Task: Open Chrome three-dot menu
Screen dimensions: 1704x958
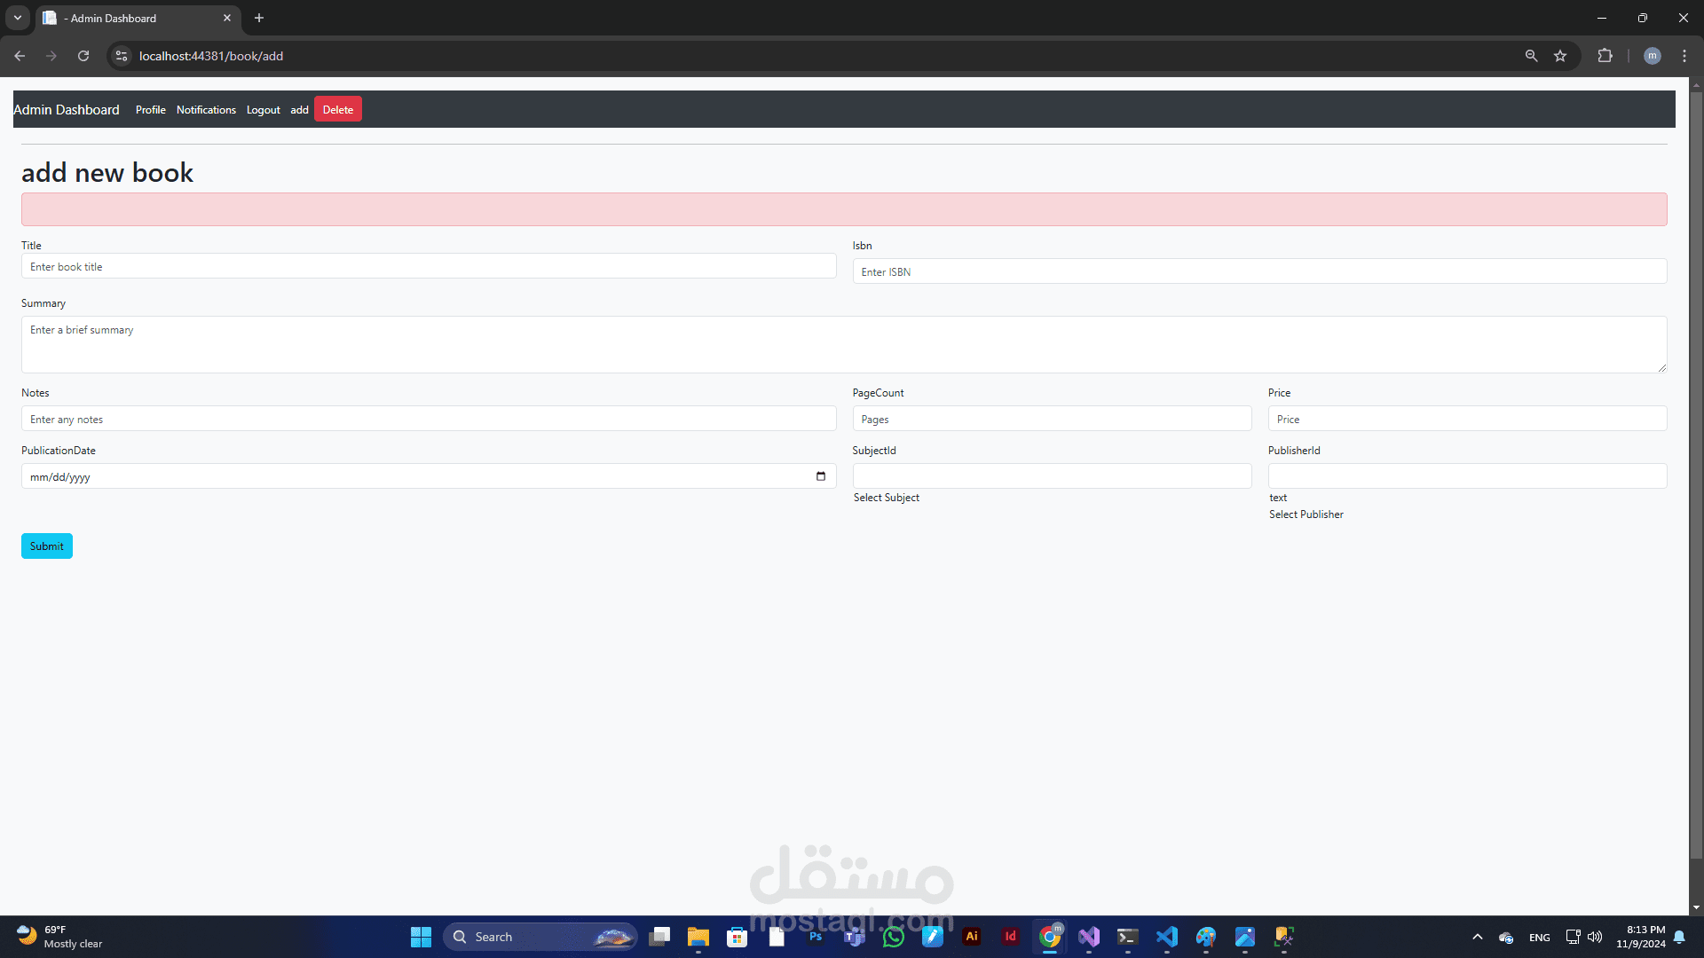Action: pyautogui.click(x=1684, y=56)
